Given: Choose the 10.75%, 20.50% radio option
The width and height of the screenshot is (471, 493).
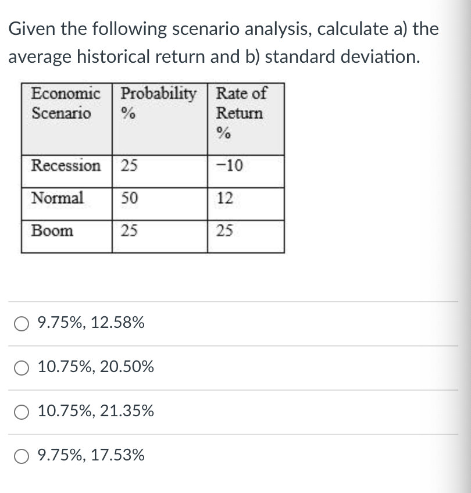Looking at the screenshot, I should [24, 367].
